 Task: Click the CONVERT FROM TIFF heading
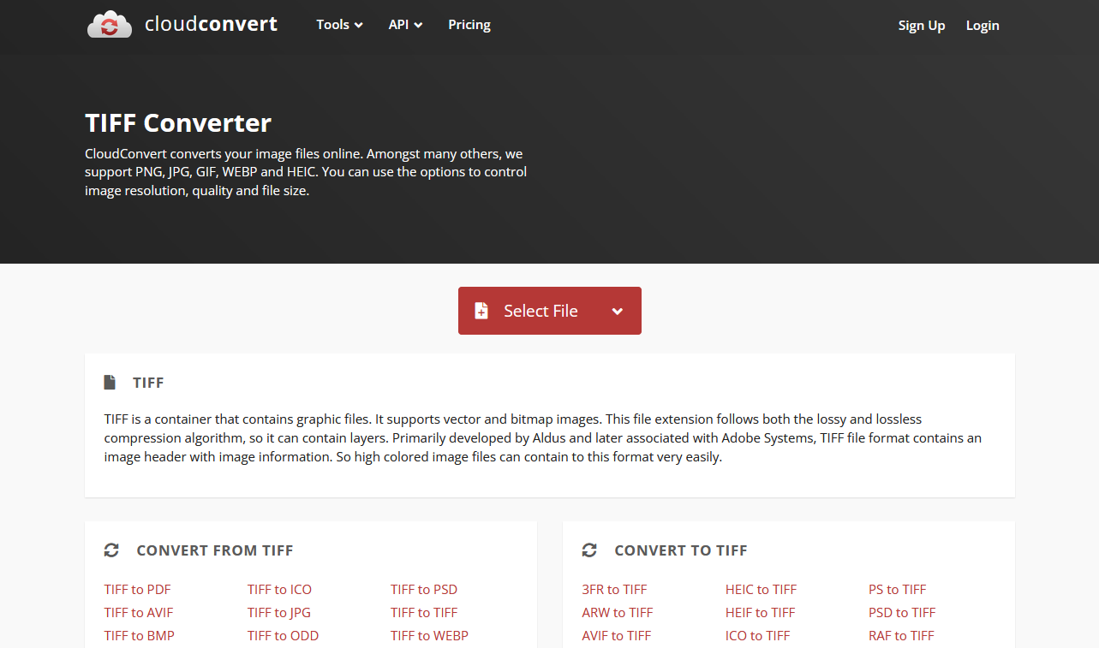pyautogui.click(x=215, y=550)
